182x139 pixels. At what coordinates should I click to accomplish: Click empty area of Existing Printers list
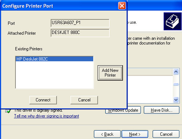54,75
